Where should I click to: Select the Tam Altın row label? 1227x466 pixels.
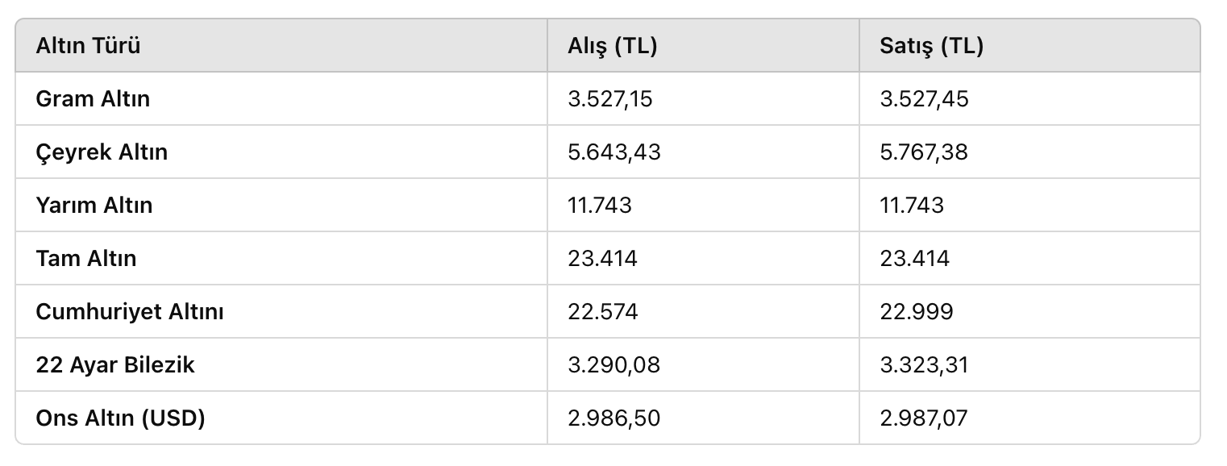(86, 259)
